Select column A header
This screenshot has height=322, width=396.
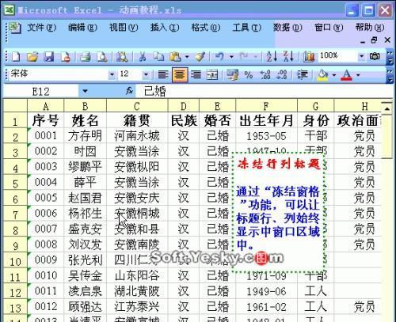coord(46,106)
